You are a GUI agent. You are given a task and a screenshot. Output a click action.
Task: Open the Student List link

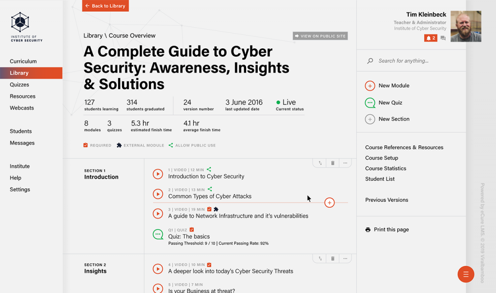tap(380, 179)
